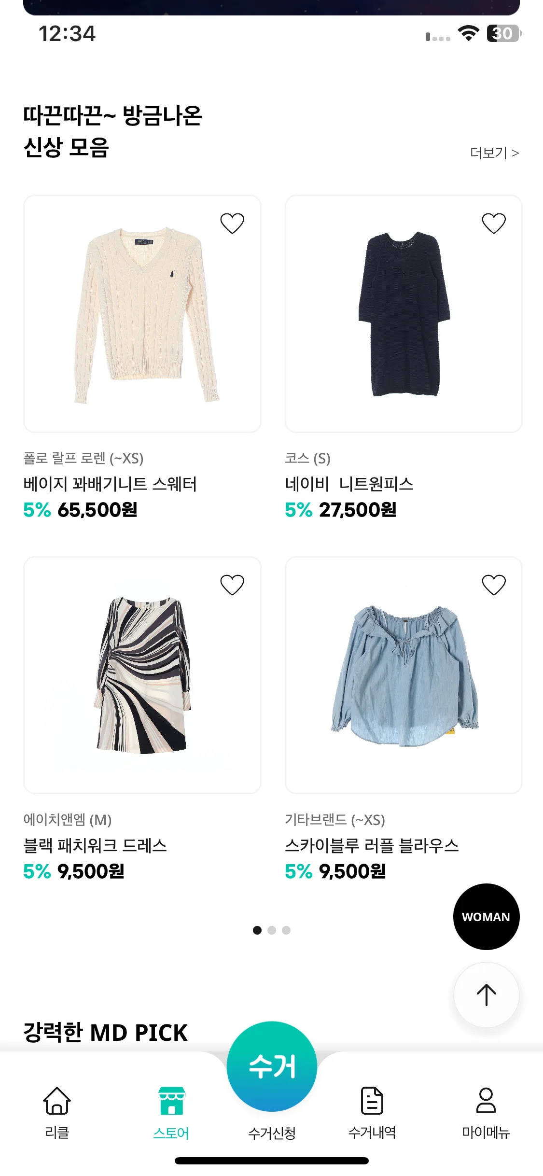Check WiFi status icon in status bar
The width and height of the screenshot is (543, 1176).
point(468,33)
